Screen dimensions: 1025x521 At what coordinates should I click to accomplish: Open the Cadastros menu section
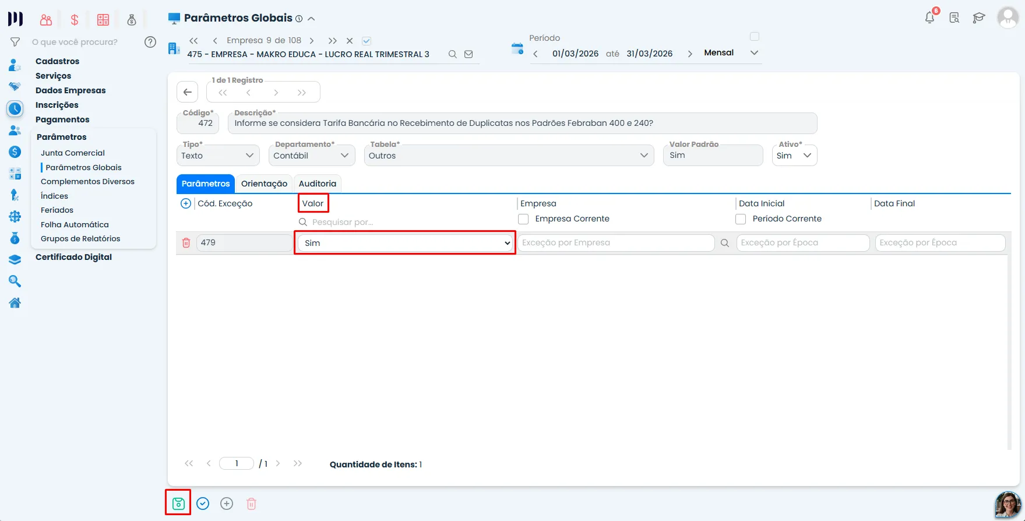(57, 61)
